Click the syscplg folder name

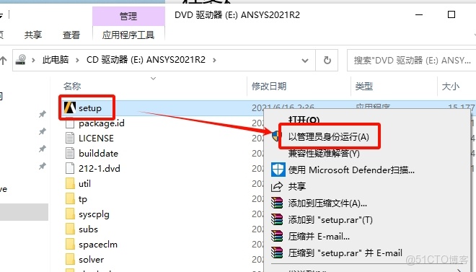(x=94, y=214)
